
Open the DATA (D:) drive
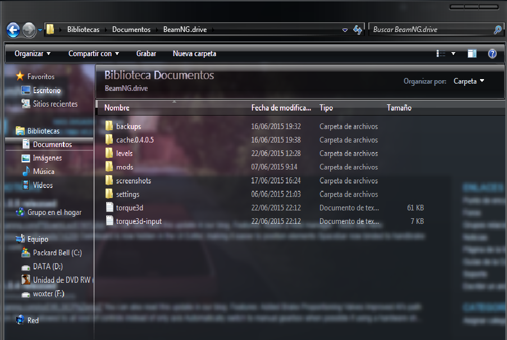pyautogui.click(x=48, y=267)
